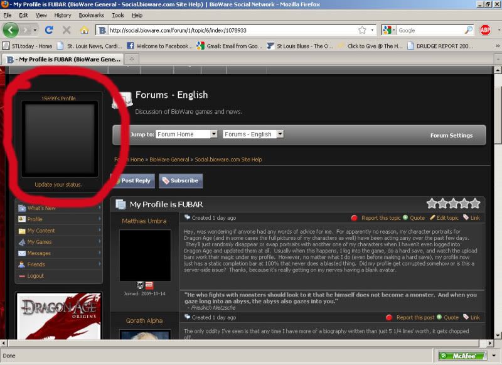Click the Post Reply button
502x365 pixels.
point(132,180)
